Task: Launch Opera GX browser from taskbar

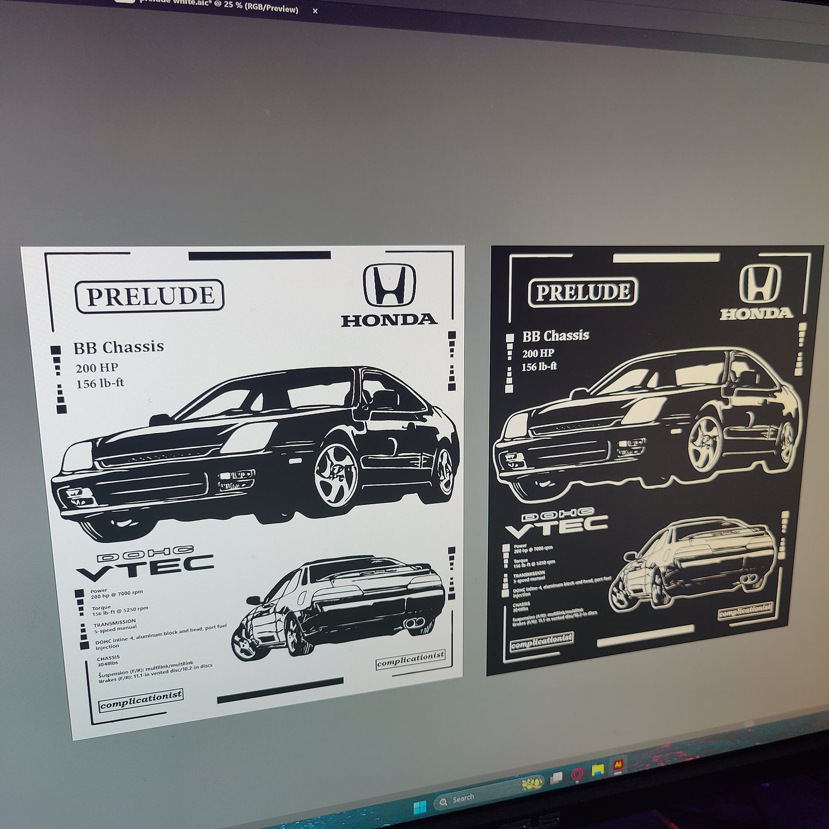Action: pos(577,774)
